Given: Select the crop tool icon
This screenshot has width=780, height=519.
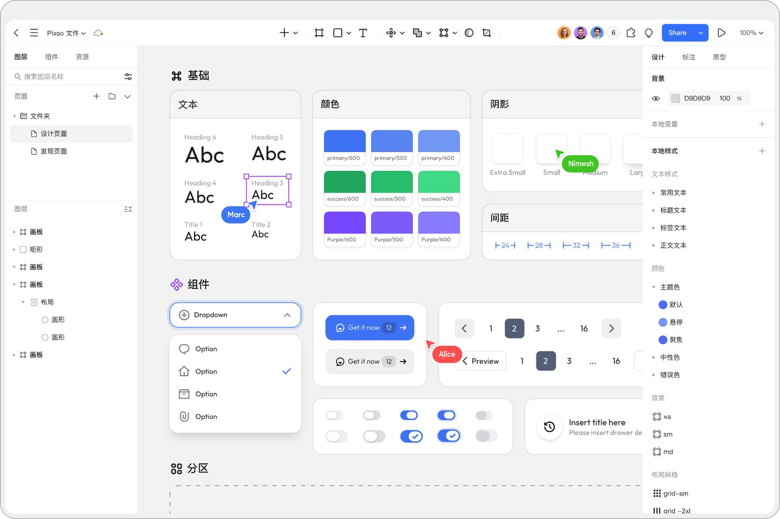Looking at the screenshot, I should [486, 33].
